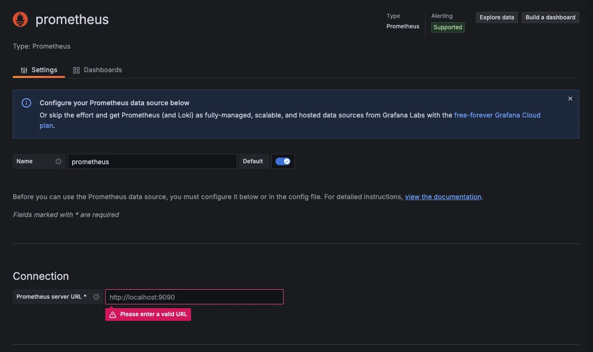Switch to the Settings tab
This screenshot has width=593, height=352.
(39, 70)
